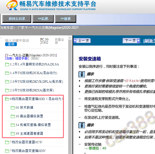Image resolution: width=155 pixels, height=154 pixels.
Task: Click the left arrow icon on 上一页
Action: 75,40
